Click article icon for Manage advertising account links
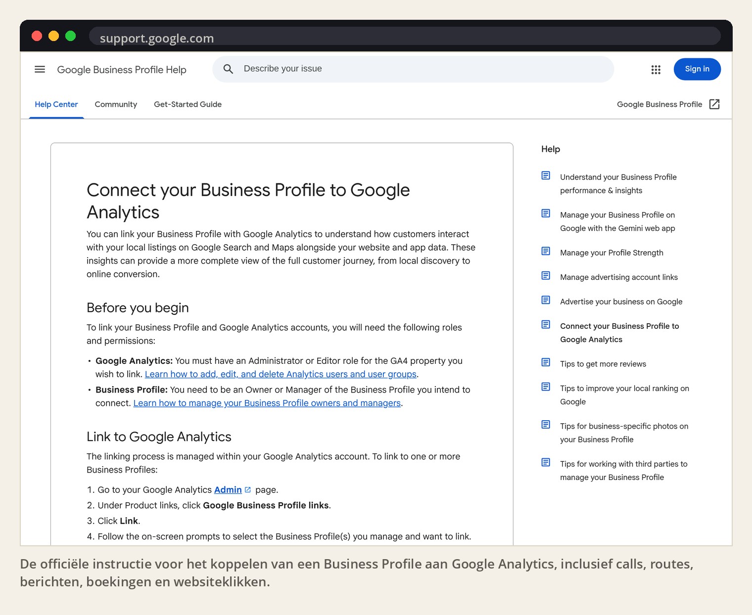The height and width of the screenshot is (615, 752). pos(546,275)
